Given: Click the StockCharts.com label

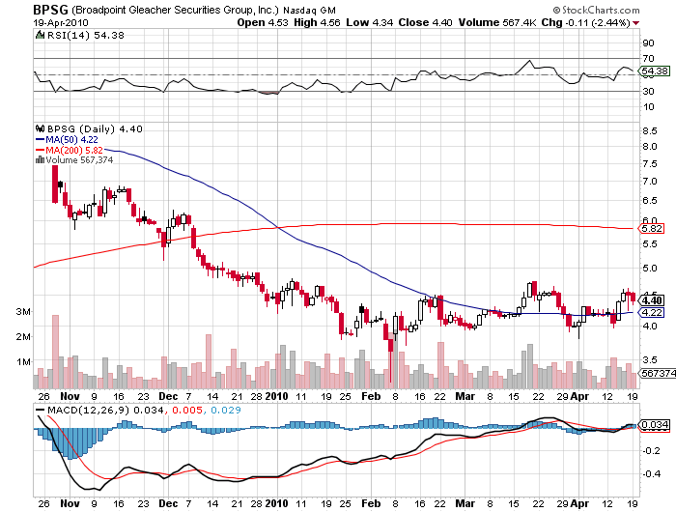Looking at the screenshot, I should pyautogui.click(x=597, y=10).
